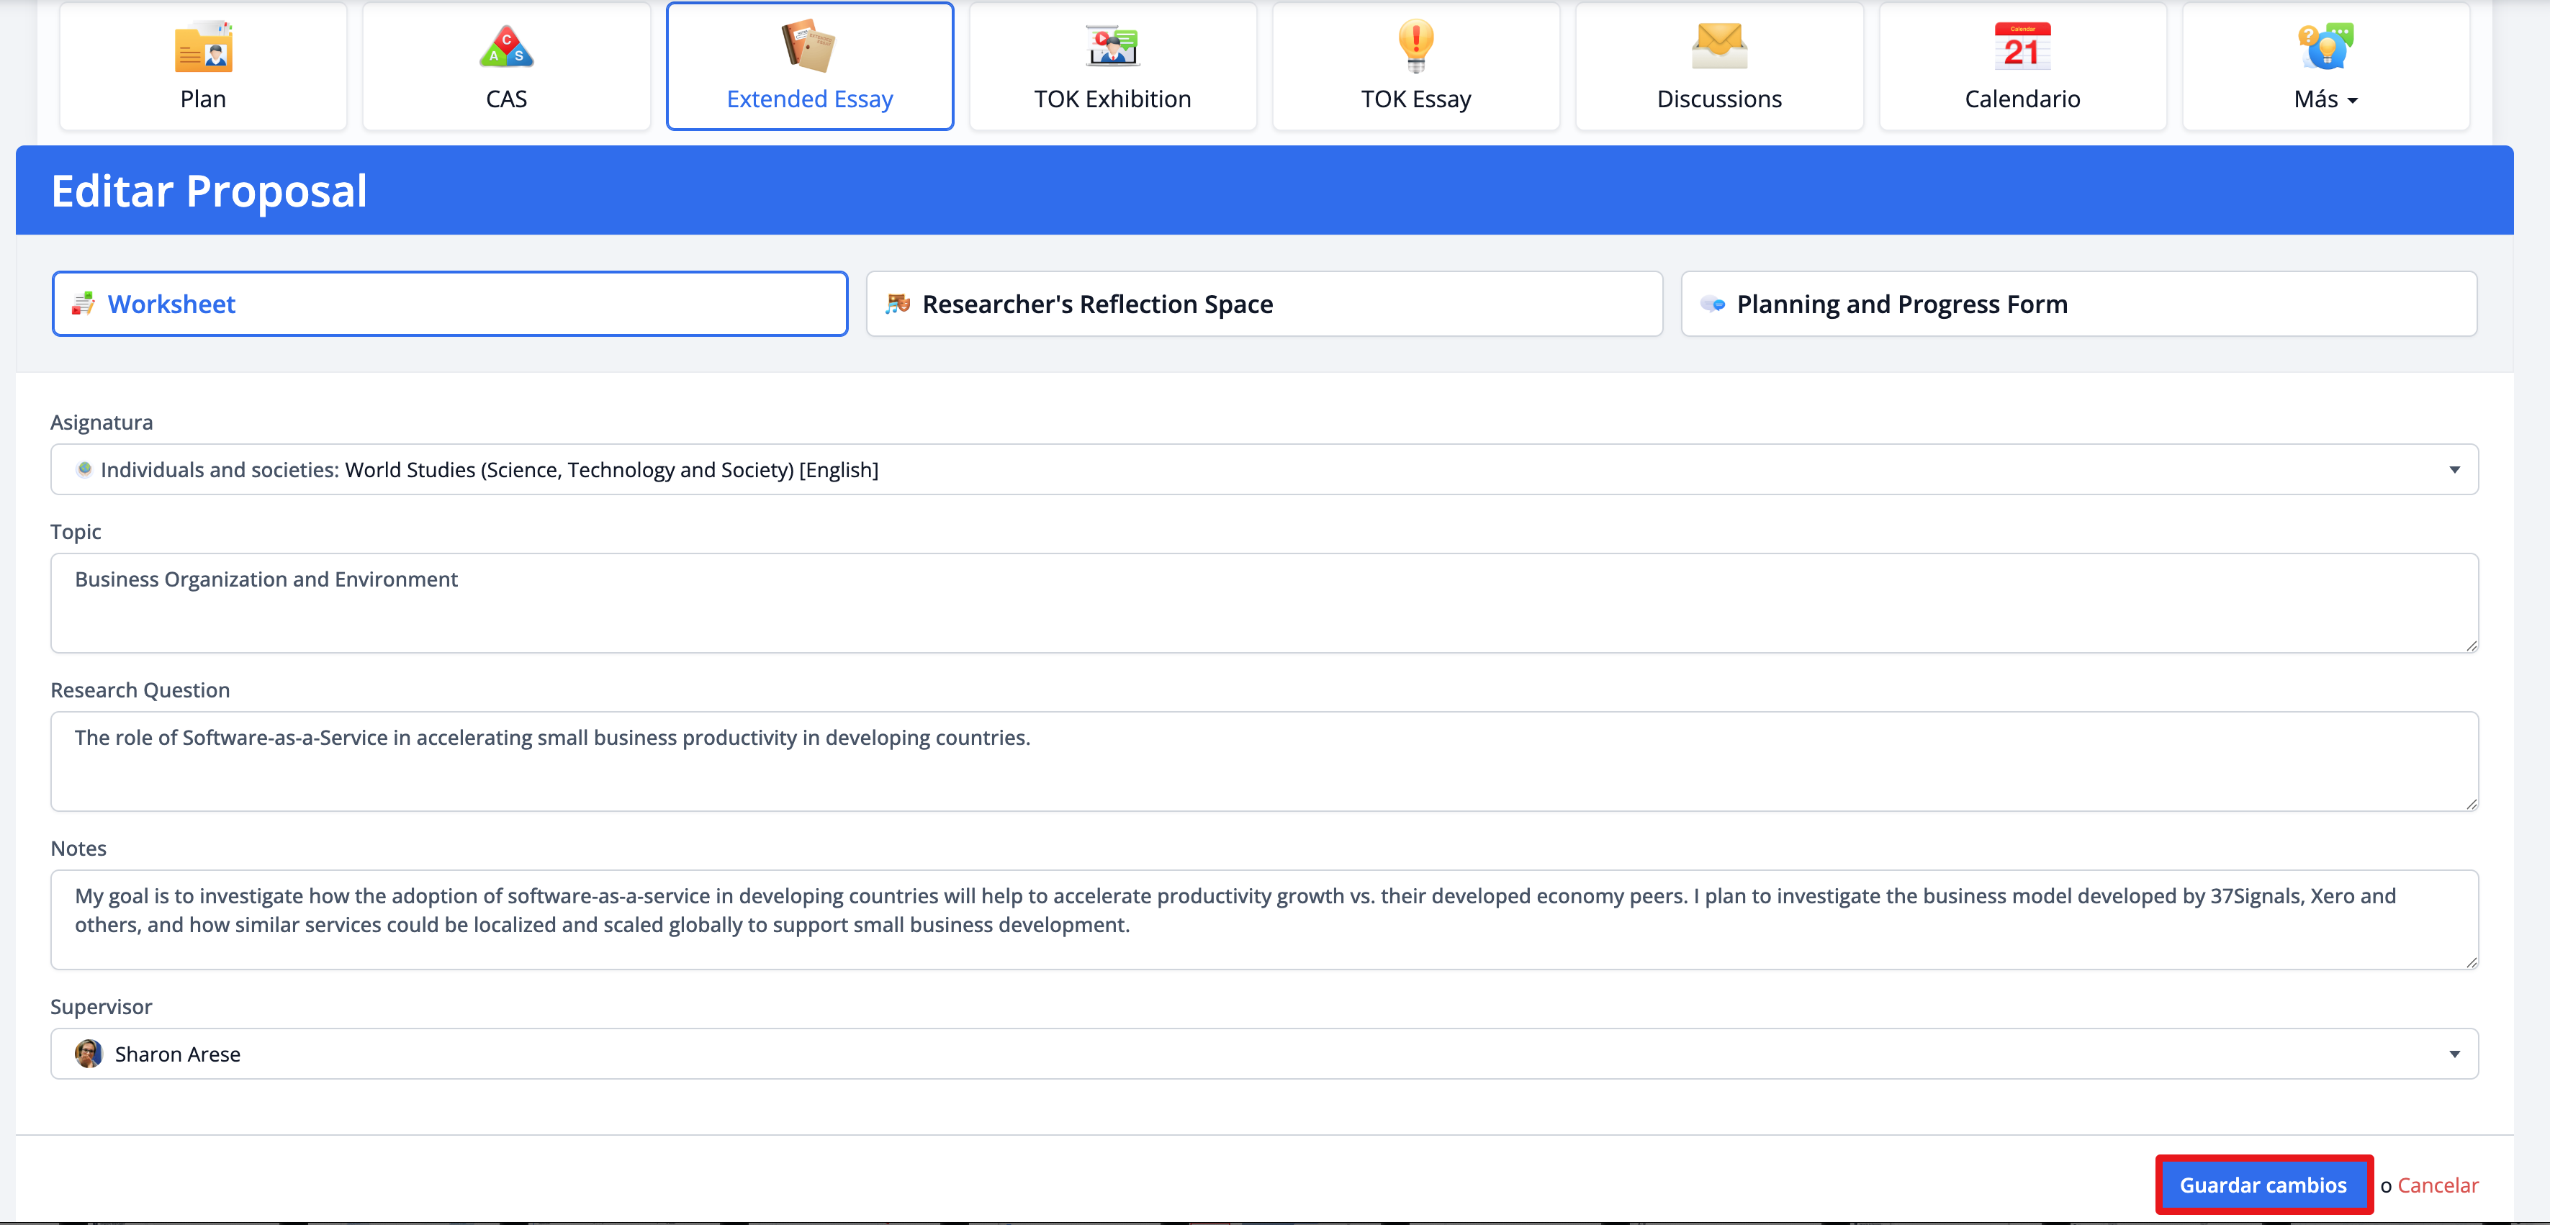
Task: Click Sharon Arese supervisor avatar
Action: point(88,1054)
